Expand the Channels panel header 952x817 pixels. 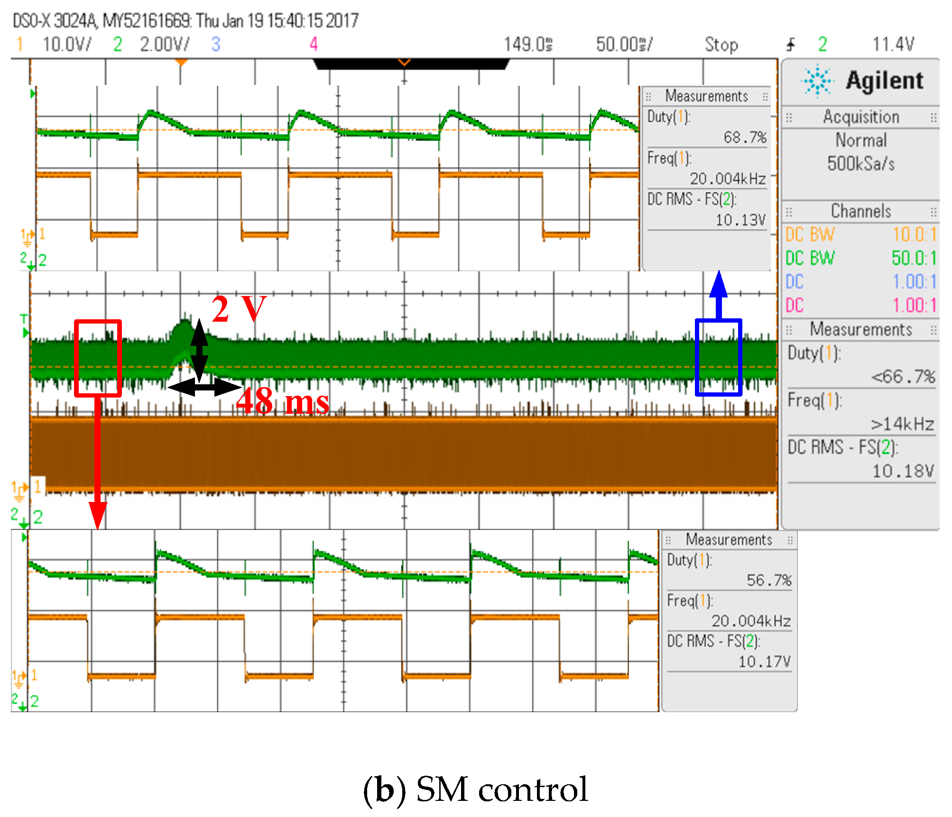(860, 211)
